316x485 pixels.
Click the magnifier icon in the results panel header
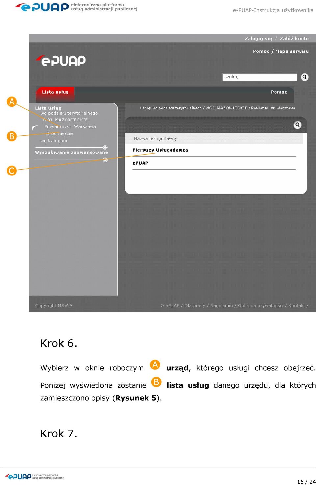[297, 125]
